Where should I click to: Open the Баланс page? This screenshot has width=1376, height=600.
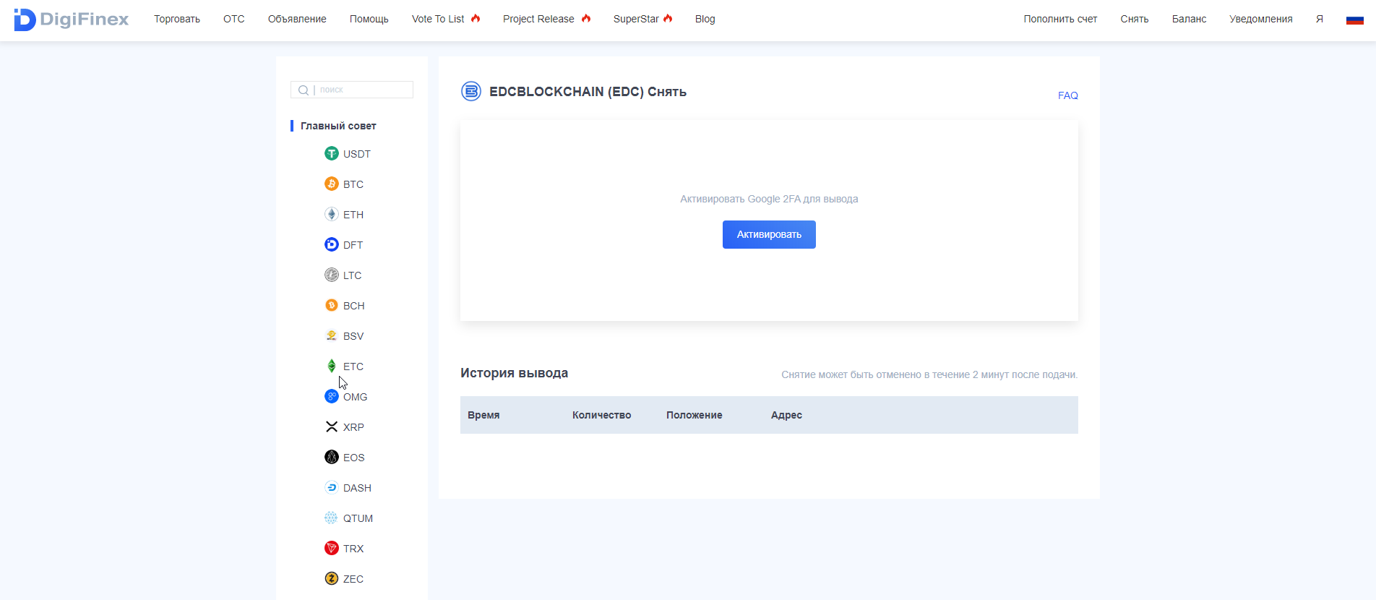1190,19
